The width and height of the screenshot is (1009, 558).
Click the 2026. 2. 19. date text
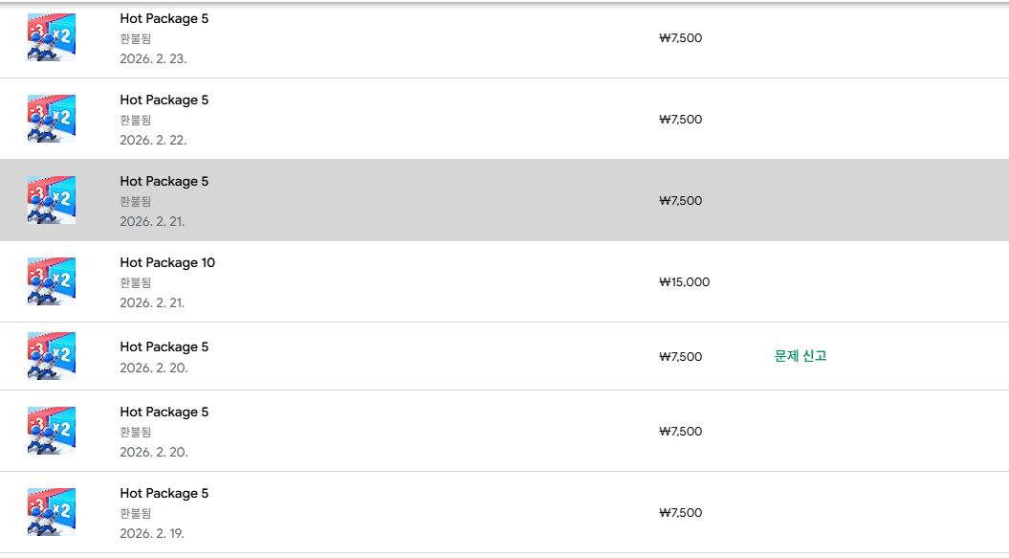[x=152, y=533]
